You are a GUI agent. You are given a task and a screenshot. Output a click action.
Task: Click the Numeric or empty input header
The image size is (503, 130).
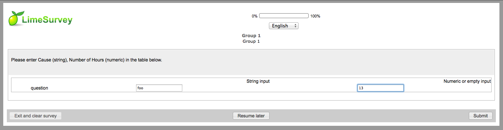click(467, 81)
